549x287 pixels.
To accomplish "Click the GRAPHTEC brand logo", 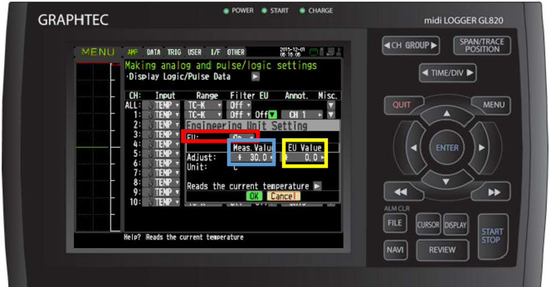I will 73,20.
